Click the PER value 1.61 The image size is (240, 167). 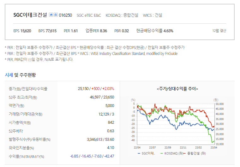(74, 31)
